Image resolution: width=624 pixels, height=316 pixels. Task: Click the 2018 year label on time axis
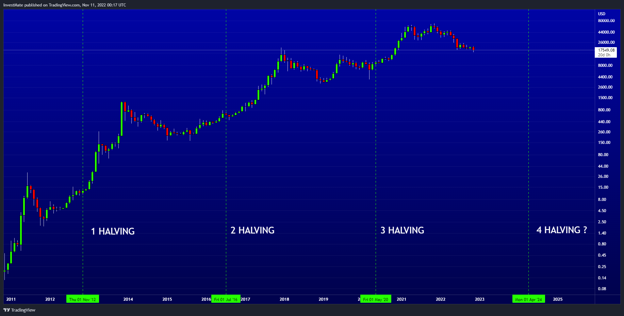point(284,299)
